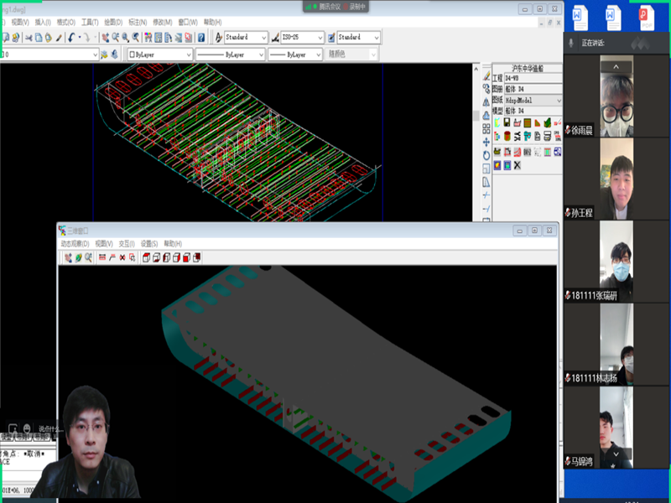
Task: Click the black X icon in ship panel
Action: click(x=518, y=165)
